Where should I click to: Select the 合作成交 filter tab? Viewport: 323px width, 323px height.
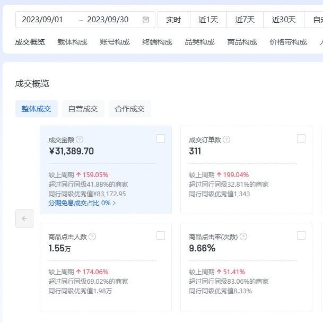[129, 109]
